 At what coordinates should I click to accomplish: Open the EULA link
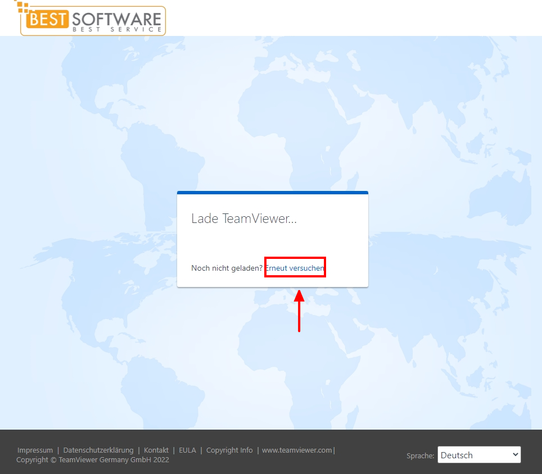[x=187, y=450]
